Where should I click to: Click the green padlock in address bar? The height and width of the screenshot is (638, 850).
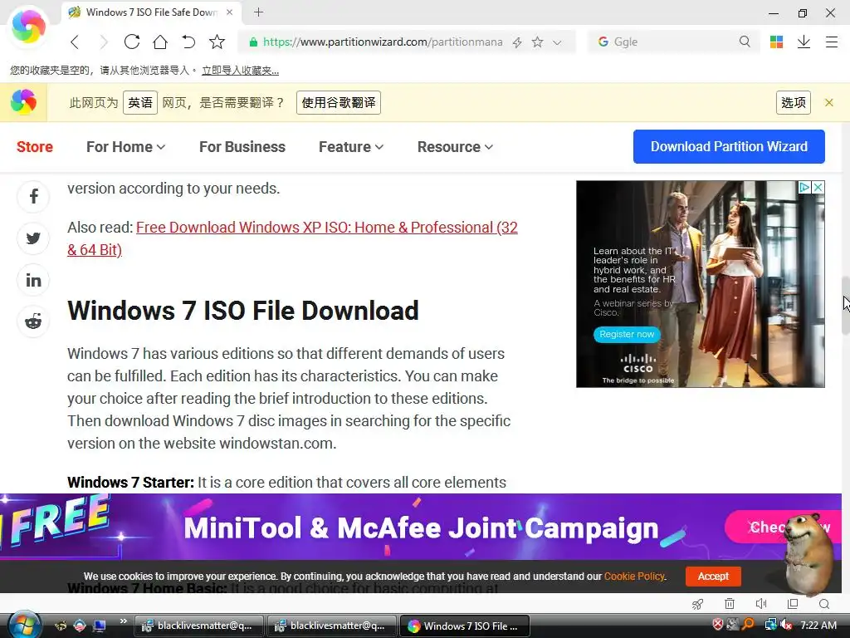tap(253, 42)
